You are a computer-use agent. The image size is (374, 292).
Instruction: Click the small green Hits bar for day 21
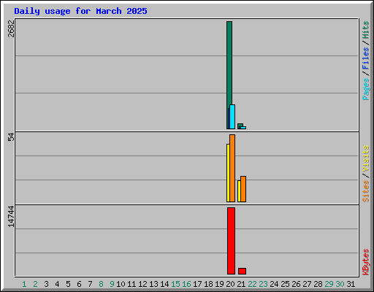[x=240, y=125]
